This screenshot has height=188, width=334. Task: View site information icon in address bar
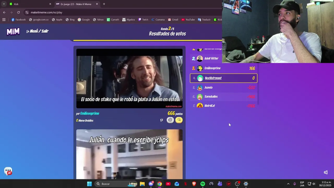point(27,12)
